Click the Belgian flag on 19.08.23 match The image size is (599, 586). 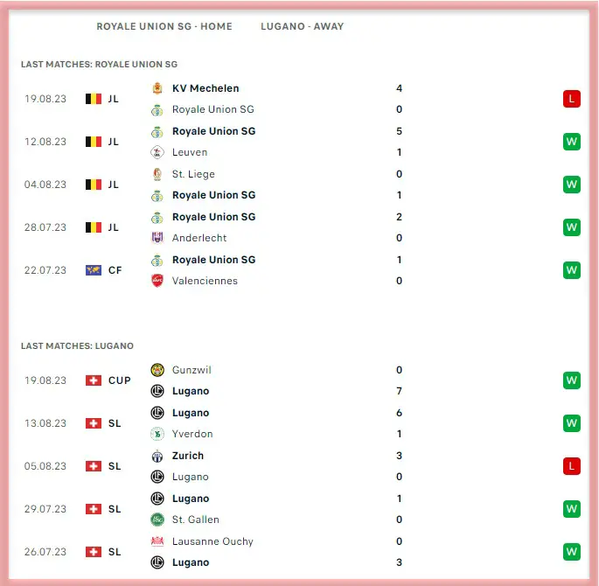click(94, 99)
